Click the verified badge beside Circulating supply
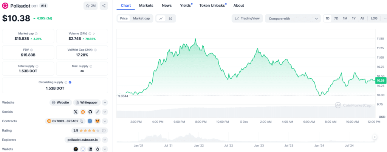Image resolution: width=387 pixels, height=152 pixels. [70, 82]
